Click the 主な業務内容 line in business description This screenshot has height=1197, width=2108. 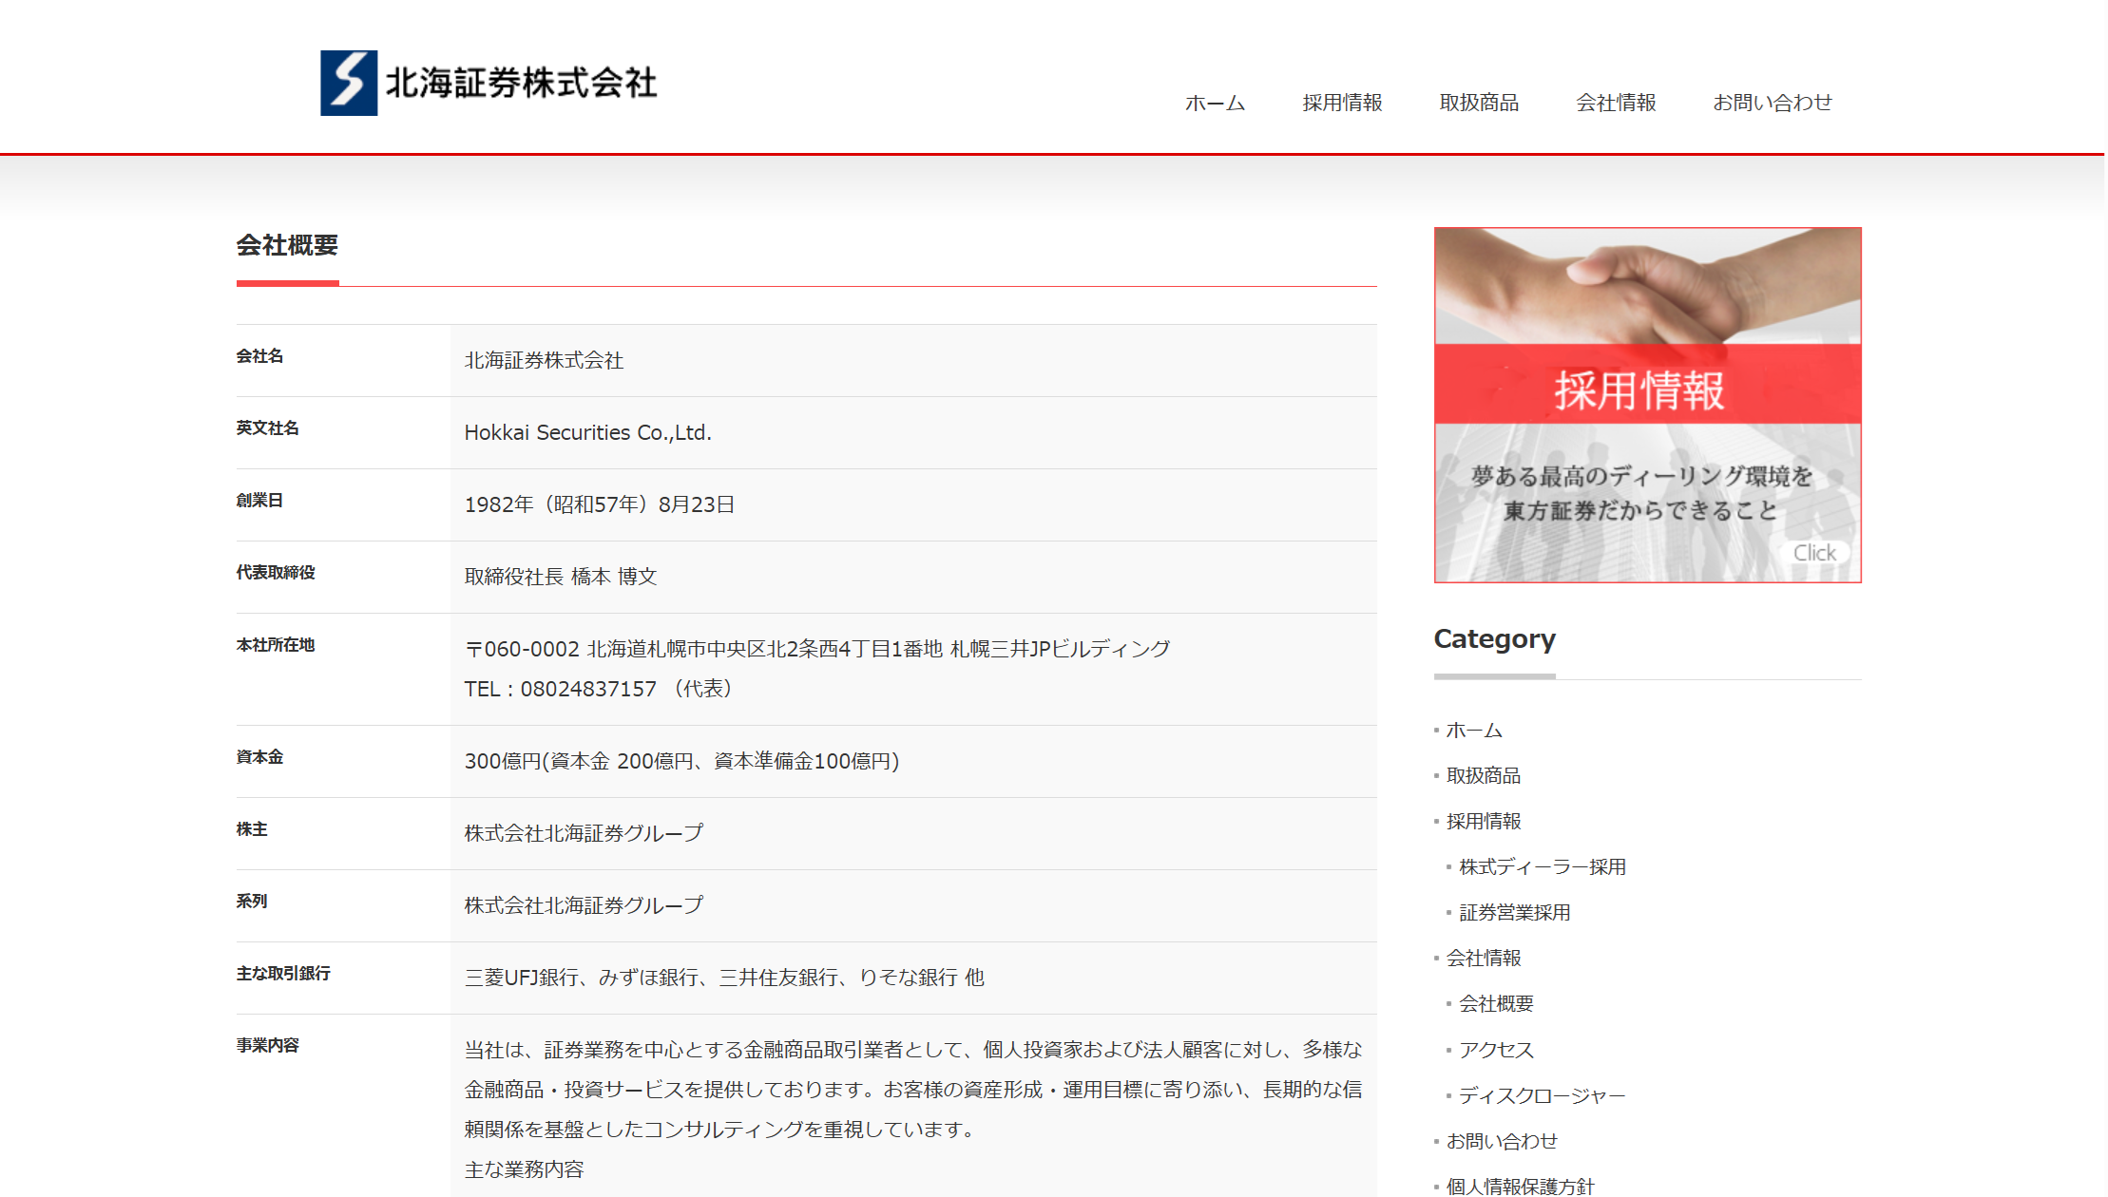tap(524, 1170)
